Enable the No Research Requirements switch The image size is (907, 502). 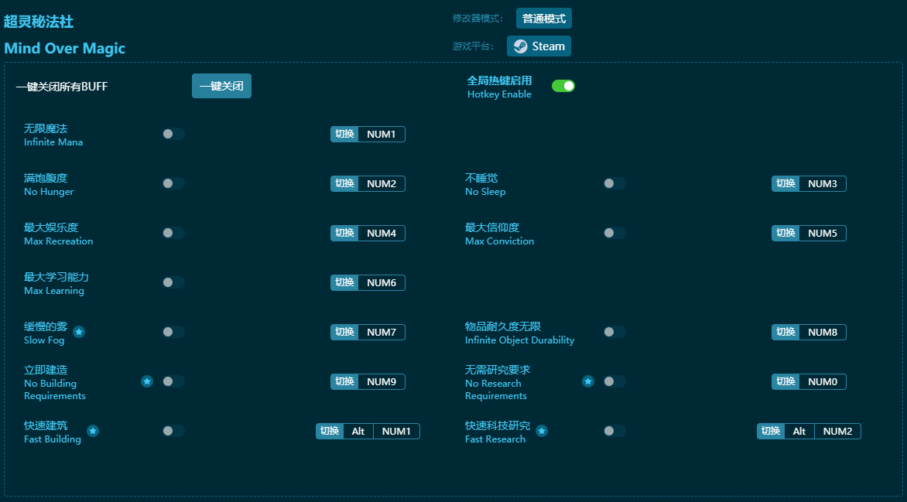pos(614,381)
